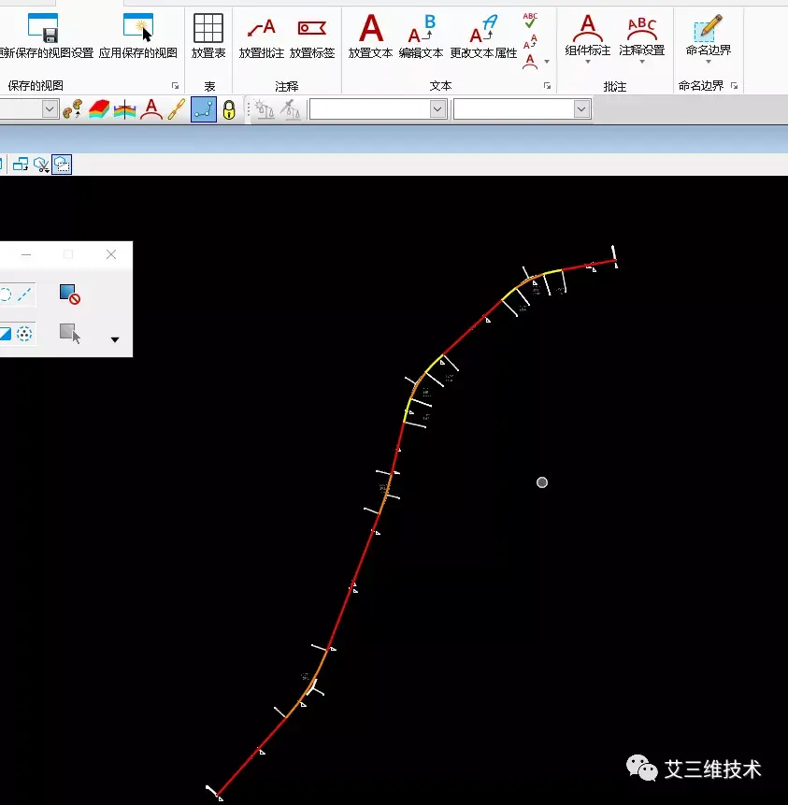The image size is (788, 805).
Task: Toggle the yellow padlock lock icon
Action: 229,109
